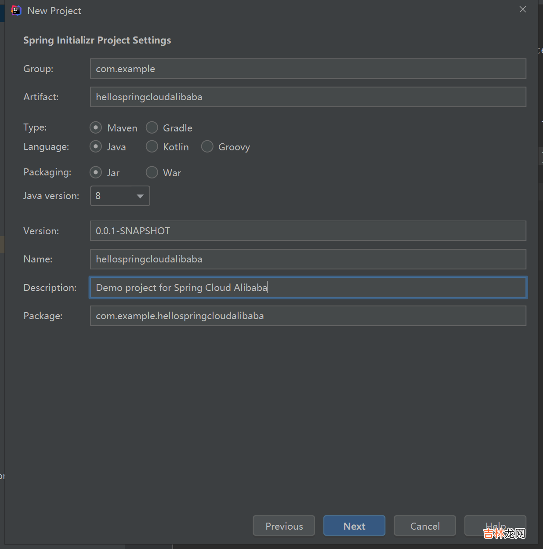Open the Java version dropdown
This screenshot has height=549, width=543.
[120, 196]
